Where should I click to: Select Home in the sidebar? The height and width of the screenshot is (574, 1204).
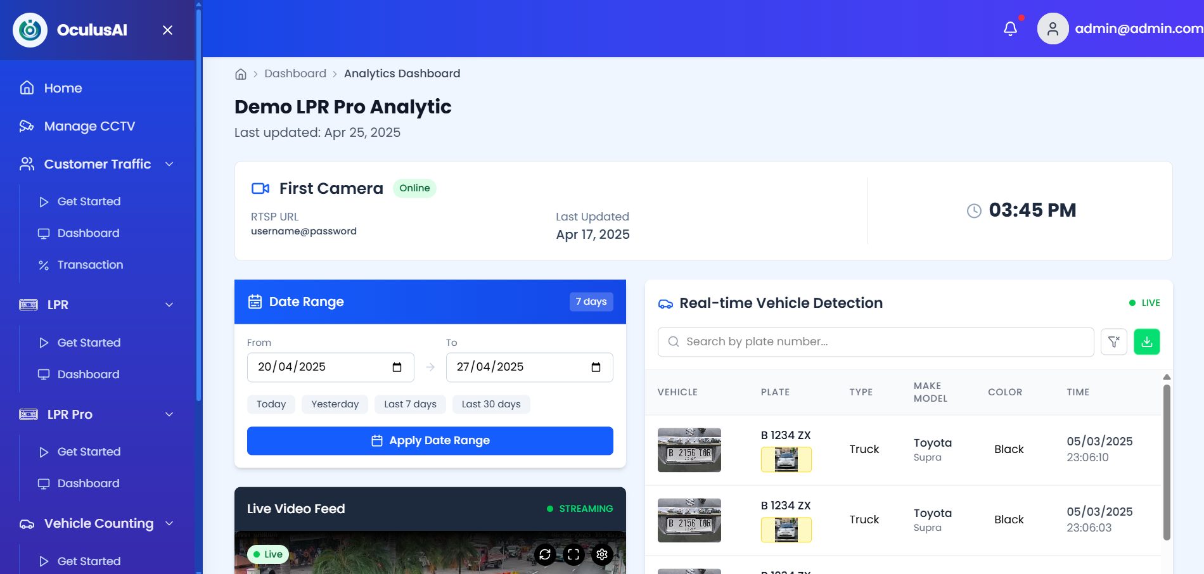(63, 87)
